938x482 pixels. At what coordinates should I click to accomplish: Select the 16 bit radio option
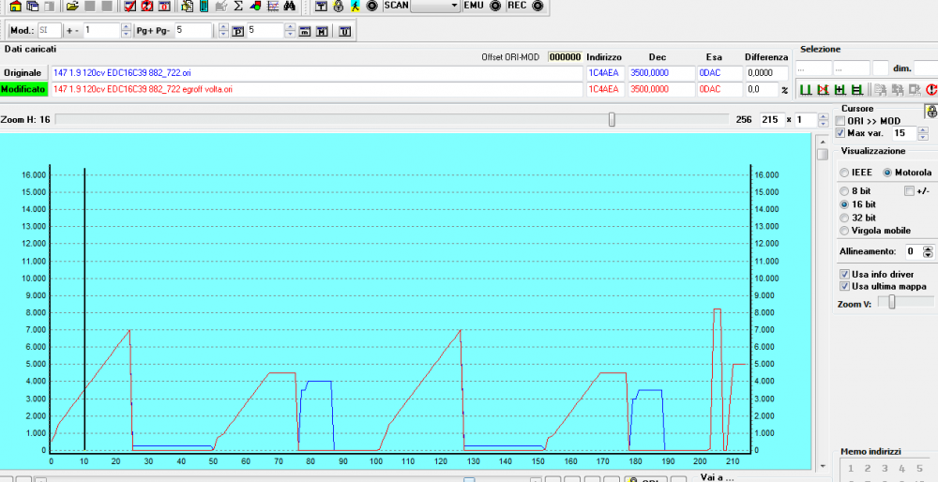(844, 204)
